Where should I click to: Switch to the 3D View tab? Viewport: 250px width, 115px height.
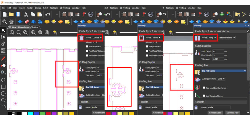click(35, 27)
